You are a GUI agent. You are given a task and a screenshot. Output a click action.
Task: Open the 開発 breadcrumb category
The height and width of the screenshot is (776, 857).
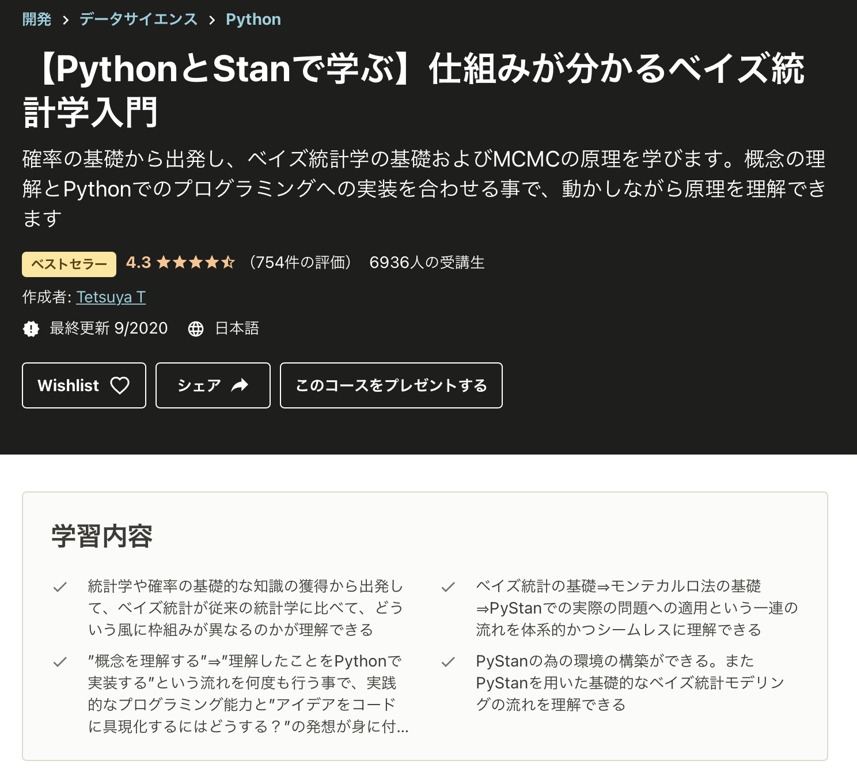point(37,20)
